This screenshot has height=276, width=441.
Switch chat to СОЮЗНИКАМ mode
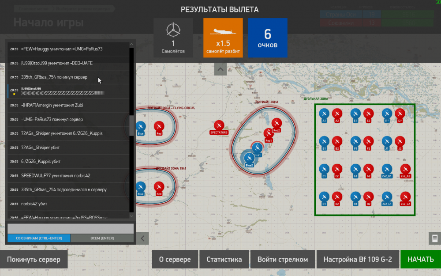38,238
